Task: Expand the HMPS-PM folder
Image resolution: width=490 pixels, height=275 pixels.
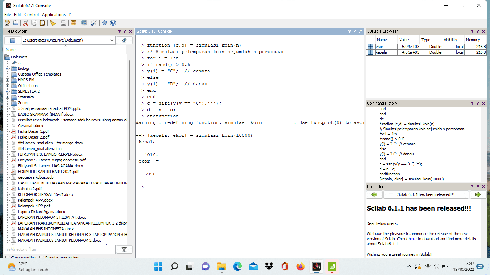Action: click(8, 80)
